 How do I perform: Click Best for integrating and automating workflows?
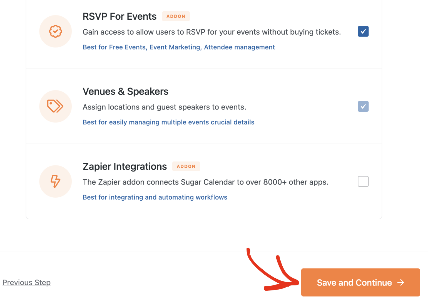point(155,197)
